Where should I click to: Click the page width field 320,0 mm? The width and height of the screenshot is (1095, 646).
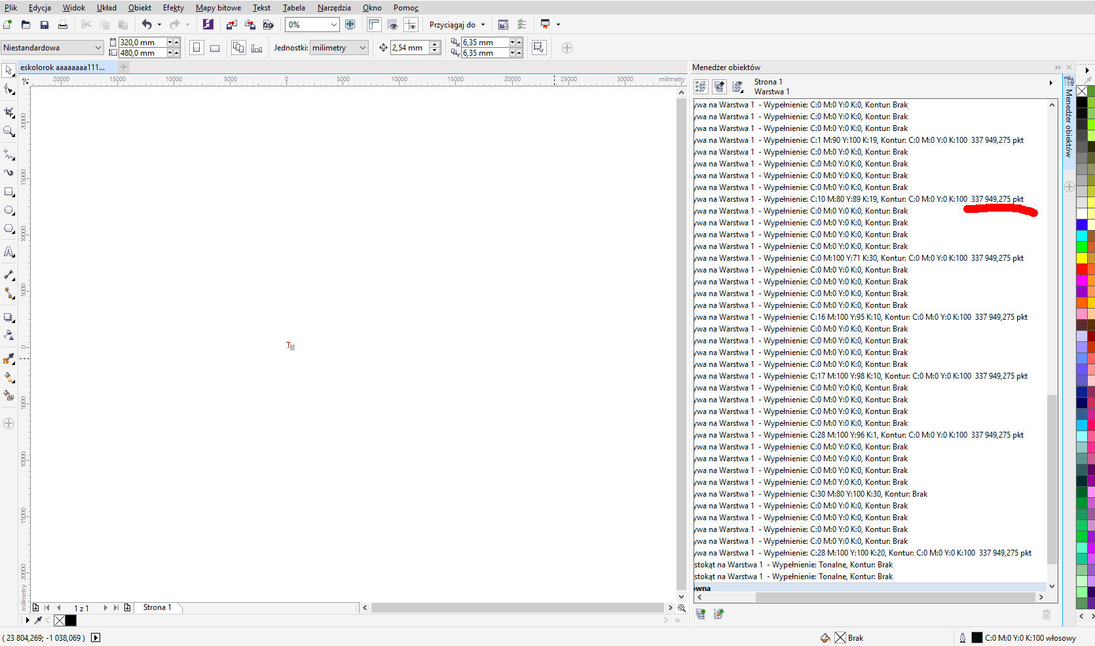click(141, 43)
